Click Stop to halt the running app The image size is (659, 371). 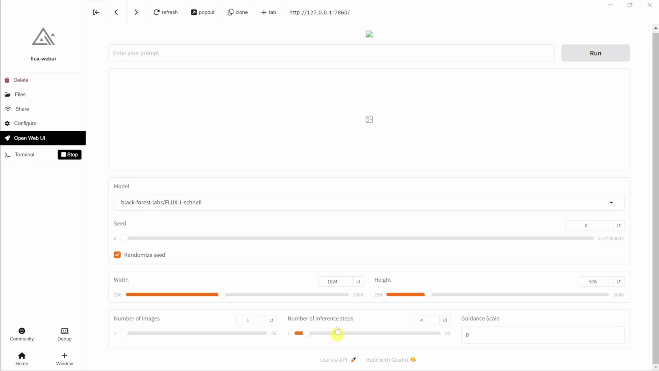69,155
